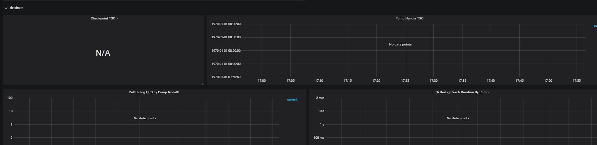This screenshot has width=597, height=145.
Task: Open the Pump Handle TSO panel title menu
Action: [409, 18]
